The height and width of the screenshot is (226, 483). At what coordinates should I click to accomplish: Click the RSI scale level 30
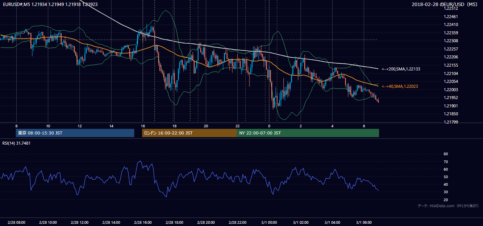(x=446, y=192)
